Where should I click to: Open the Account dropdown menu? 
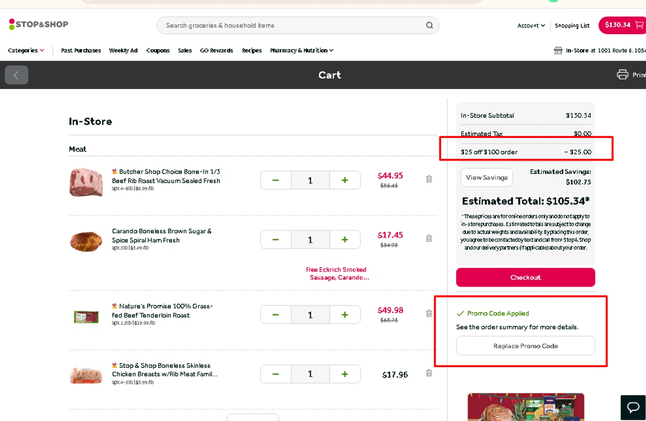pyautogui.click(x=531, y=26)
